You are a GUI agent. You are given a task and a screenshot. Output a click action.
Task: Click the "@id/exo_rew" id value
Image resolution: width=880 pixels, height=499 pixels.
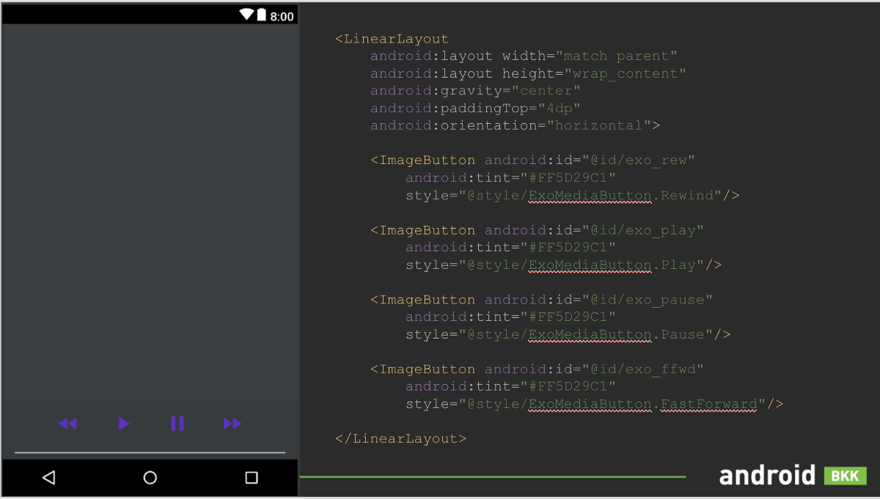pyautogui.click(x=639, y=160)
